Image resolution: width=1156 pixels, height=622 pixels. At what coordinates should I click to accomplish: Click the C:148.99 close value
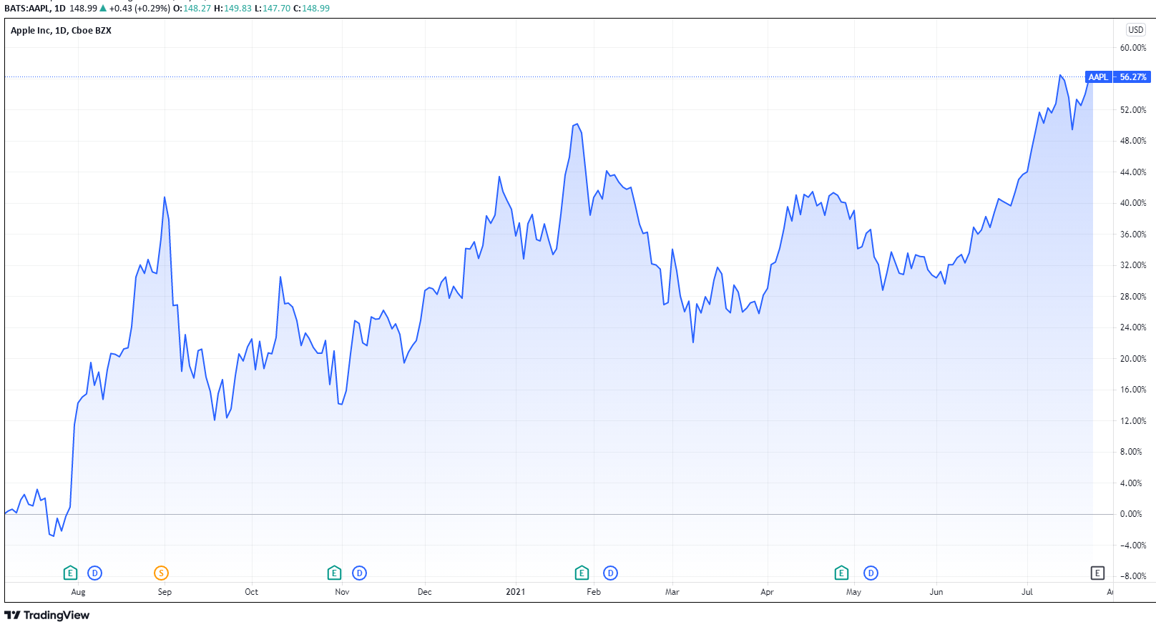click(311, 9)
